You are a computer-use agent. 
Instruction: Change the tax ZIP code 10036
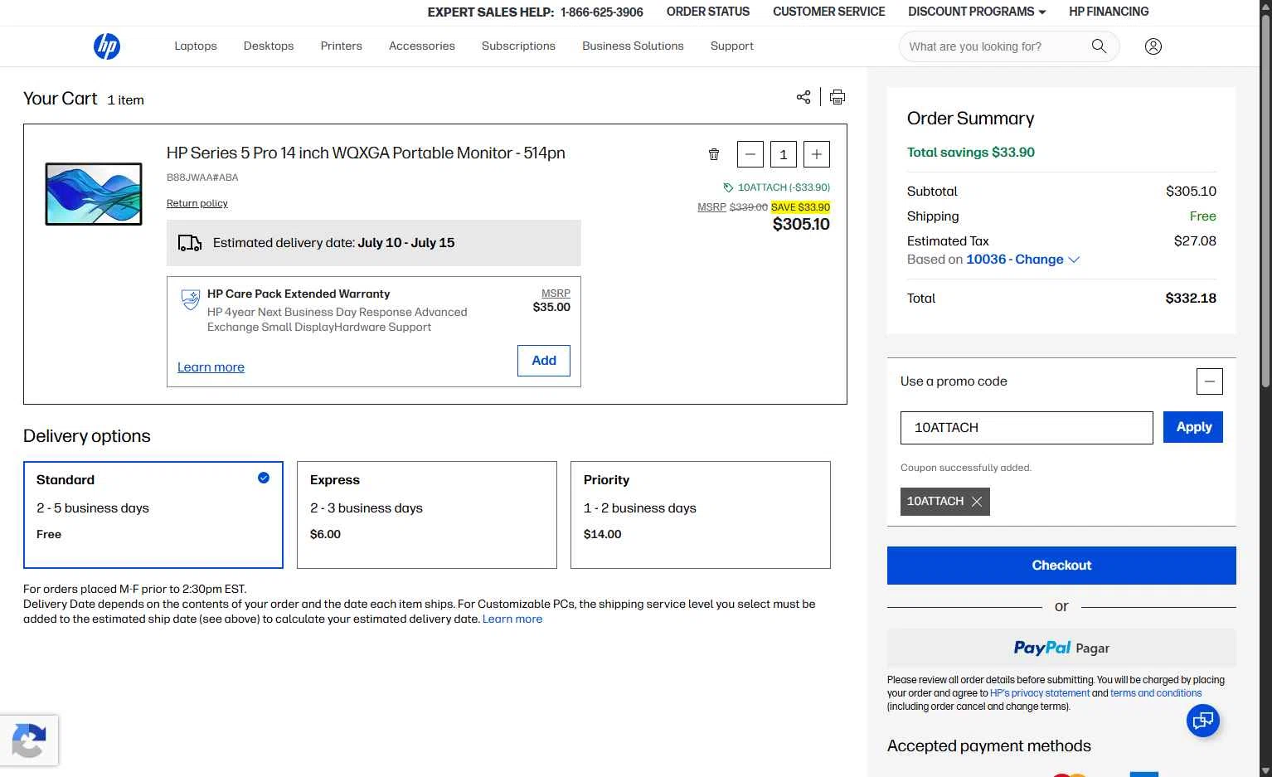(x=1022, y=260)
